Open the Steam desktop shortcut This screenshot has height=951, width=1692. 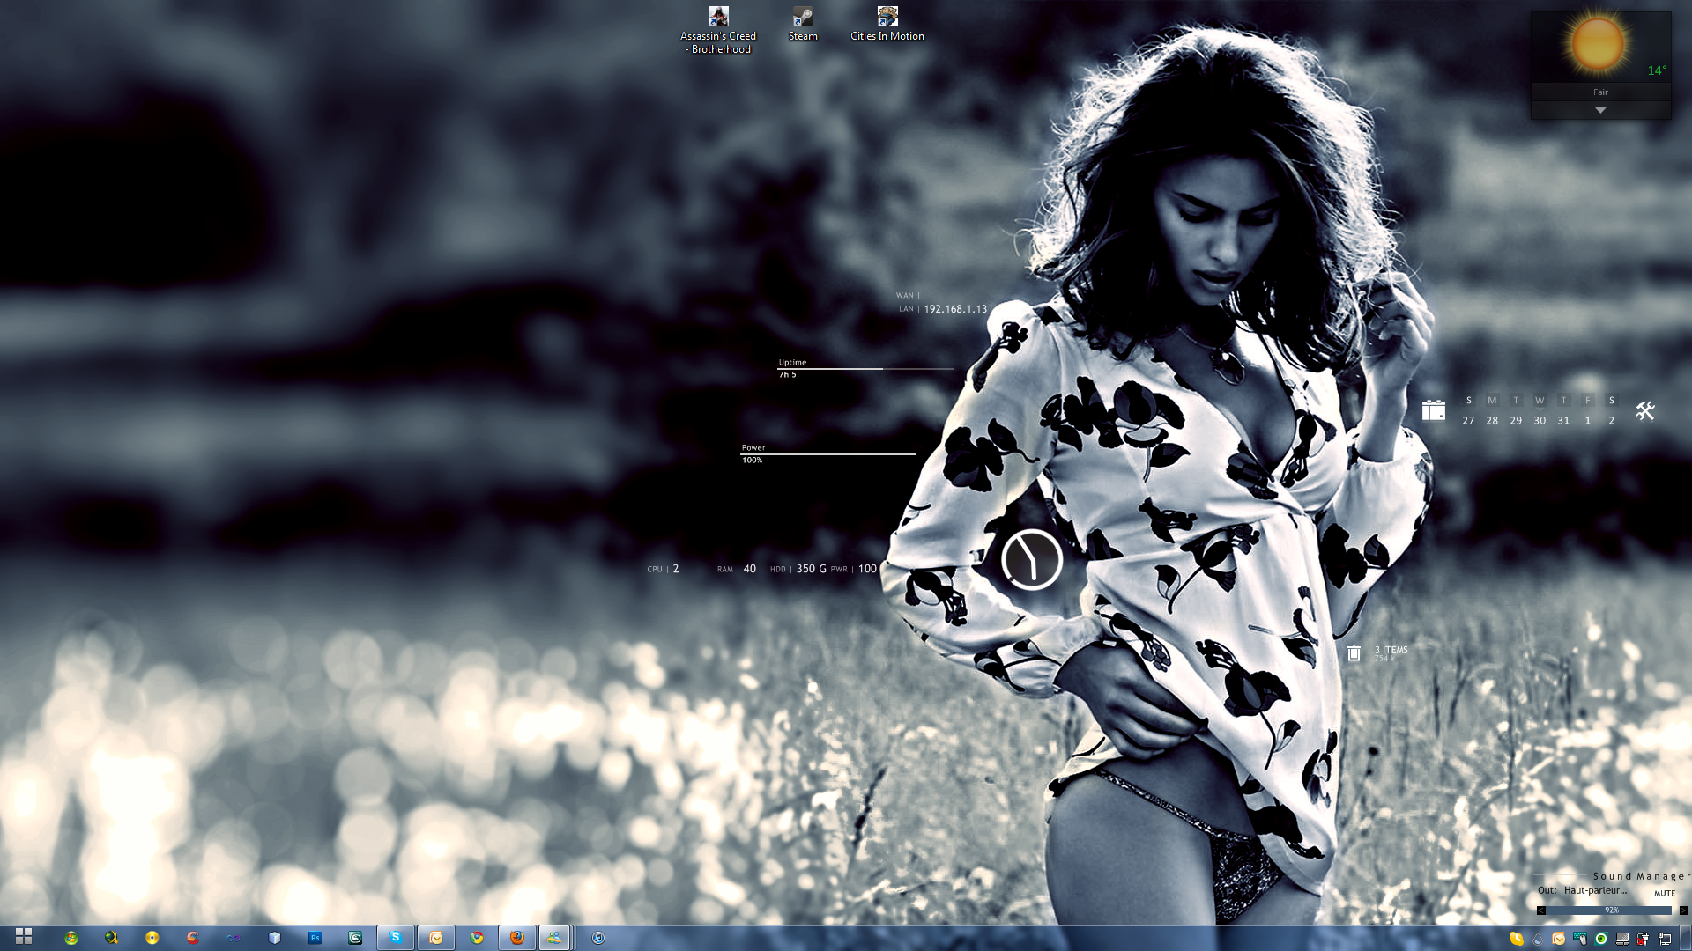click(803, 25)
